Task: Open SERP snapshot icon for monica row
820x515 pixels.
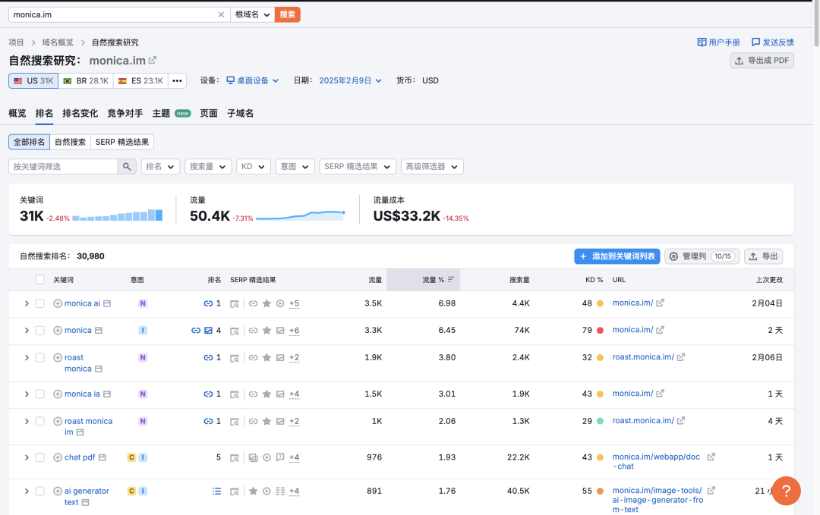Action: click(235, 331)
